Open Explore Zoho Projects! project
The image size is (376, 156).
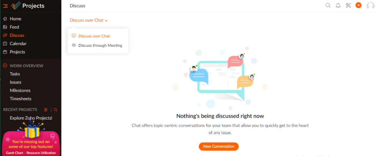[x=31, y=118]
